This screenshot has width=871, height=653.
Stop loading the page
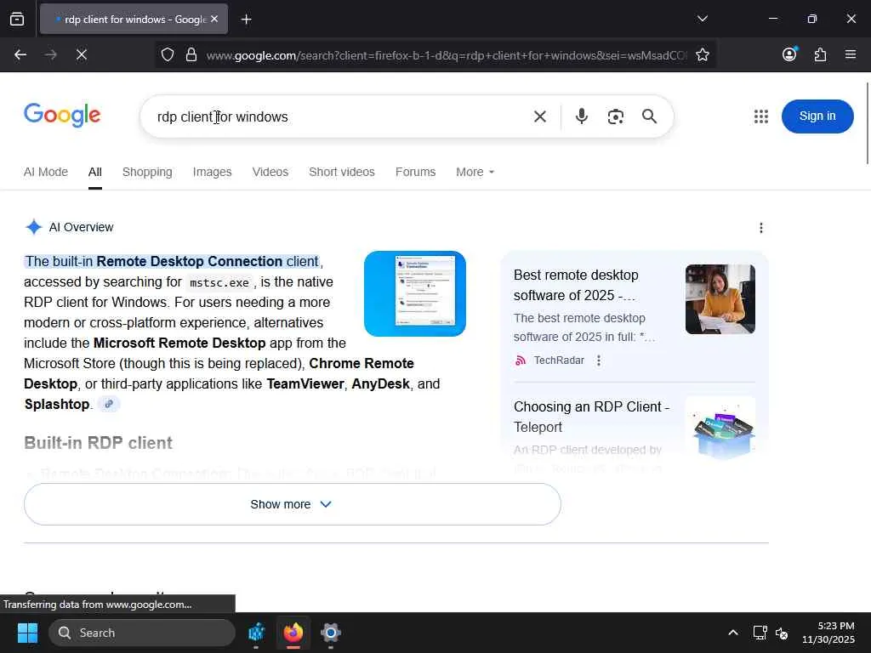[81, 54]
